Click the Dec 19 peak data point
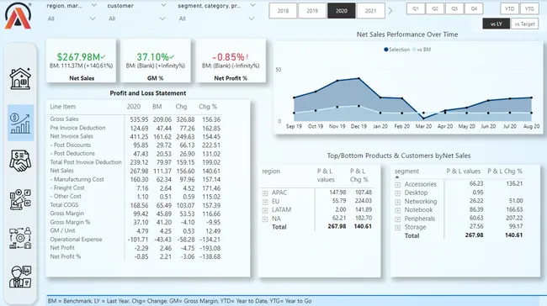Image resolution: width=547 pixels, height=306 pixels. coord(358,79)
